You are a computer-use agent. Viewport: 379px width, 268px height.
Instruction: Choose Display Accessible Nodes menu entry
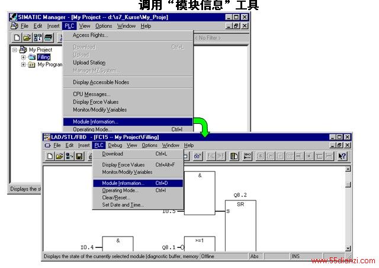pos(128,82)
